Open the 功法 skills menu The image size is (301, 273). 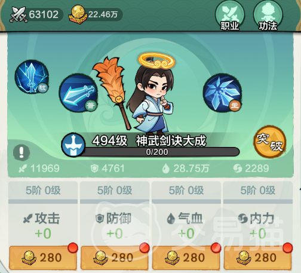[x=268, y=16]
